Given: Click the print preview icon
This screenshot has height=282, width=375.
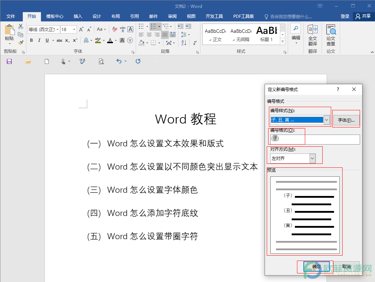Looking at the screenshot, I should 101,61.
